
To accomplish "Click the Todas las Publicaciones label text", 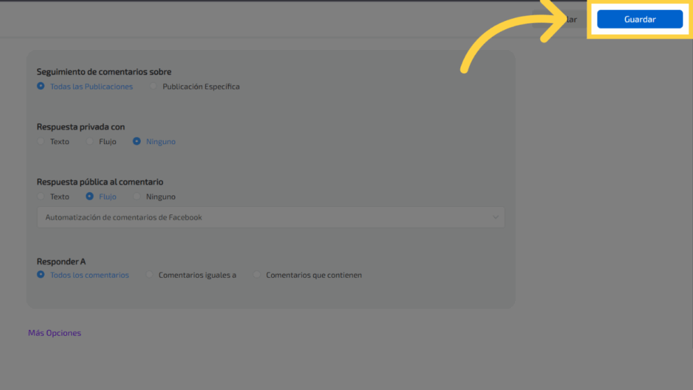I will click(91, 87).
